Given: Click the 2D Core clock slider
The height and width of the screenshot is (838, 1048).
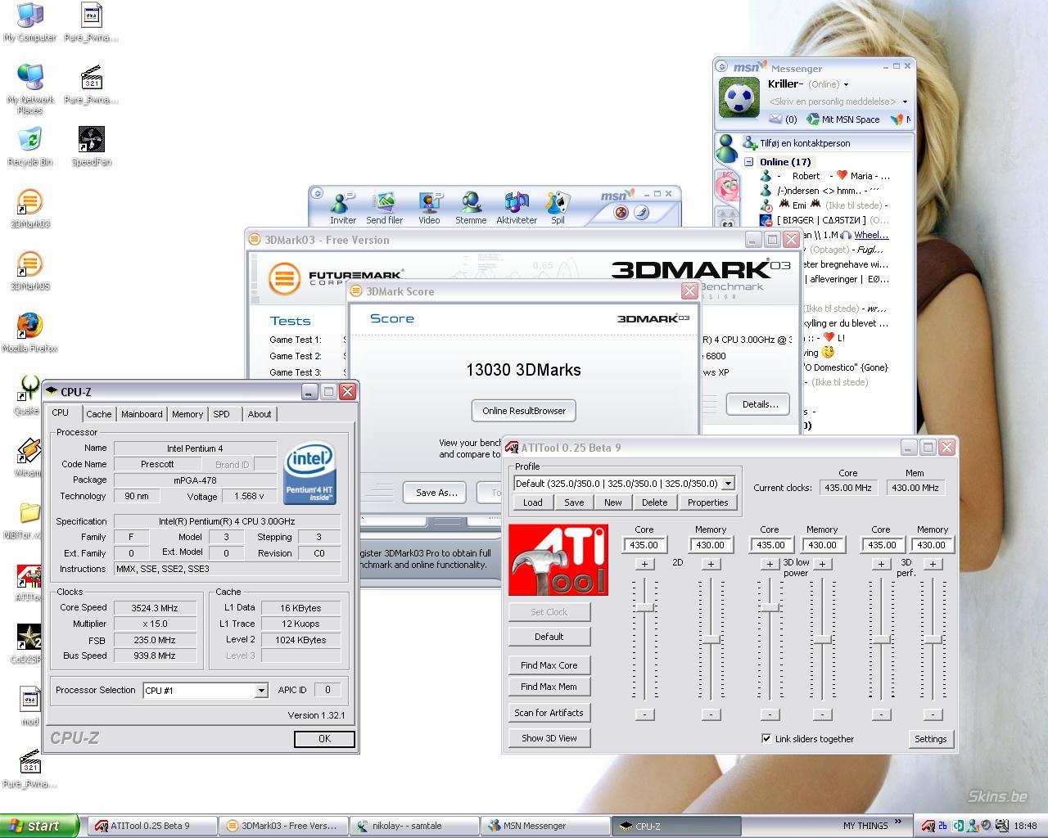Looking at the screenshot, I should (x=645, y=606).
